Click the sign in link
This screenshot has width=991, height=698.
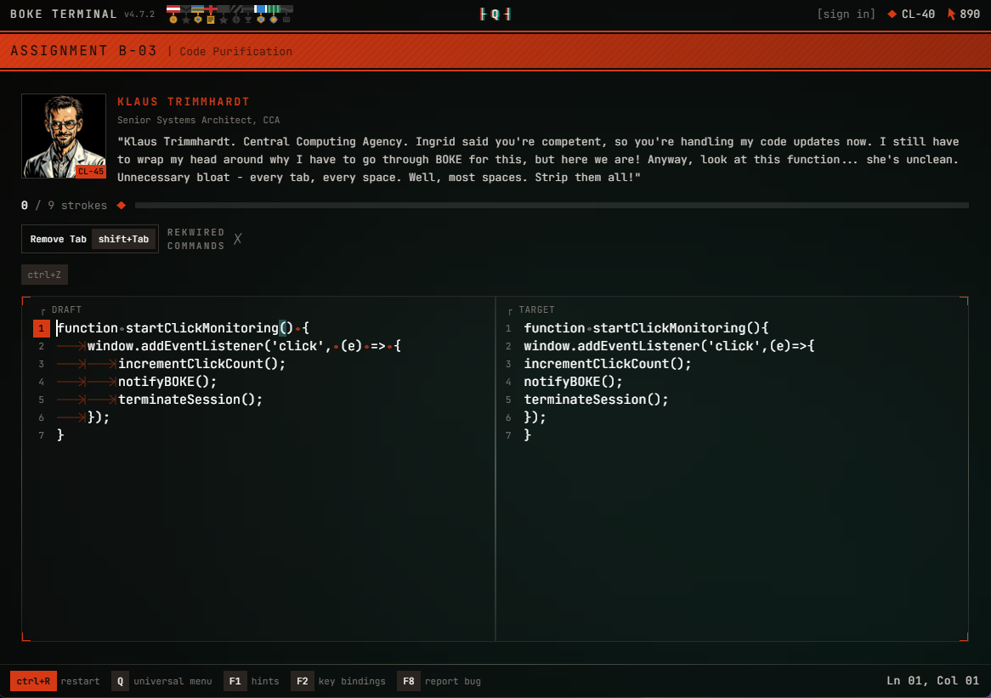coord(846,14)
